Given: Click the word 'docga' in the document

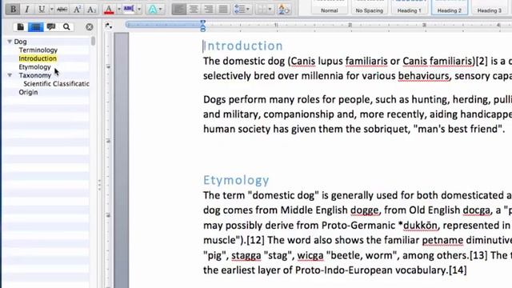Looking at the screenshot, I should click(477, 210).
